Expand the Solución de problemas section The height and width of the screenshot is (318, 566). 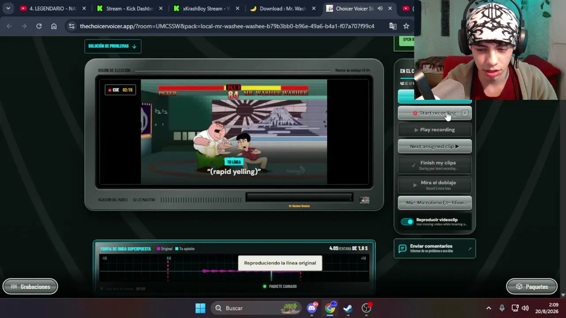point(113,46)
